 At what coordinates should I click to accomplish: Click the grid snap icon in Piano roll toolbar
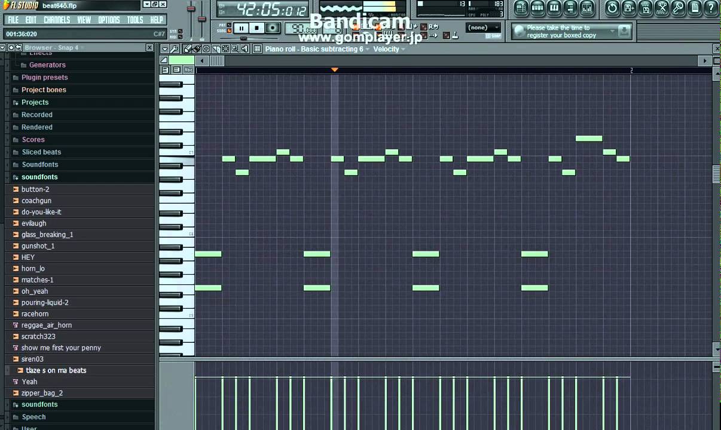tap(257, 49)
